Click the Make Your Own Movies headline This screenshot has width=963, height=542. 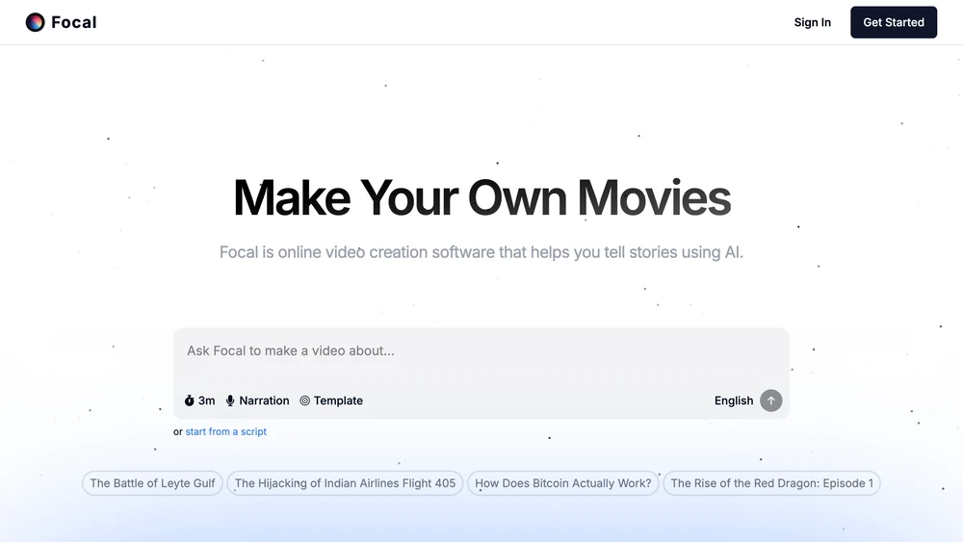481,197
